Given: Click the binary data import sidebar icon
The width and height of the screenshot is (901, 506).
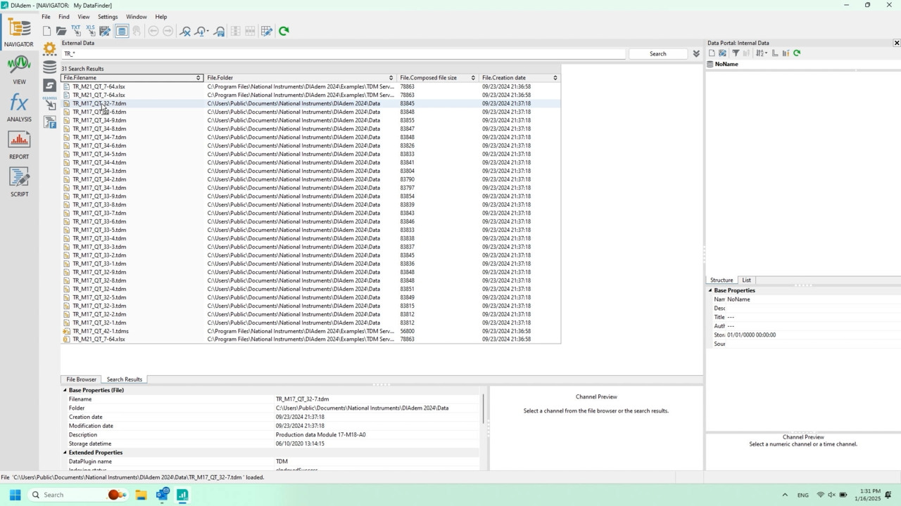Looking at the screenshot, I should (49, 103).
